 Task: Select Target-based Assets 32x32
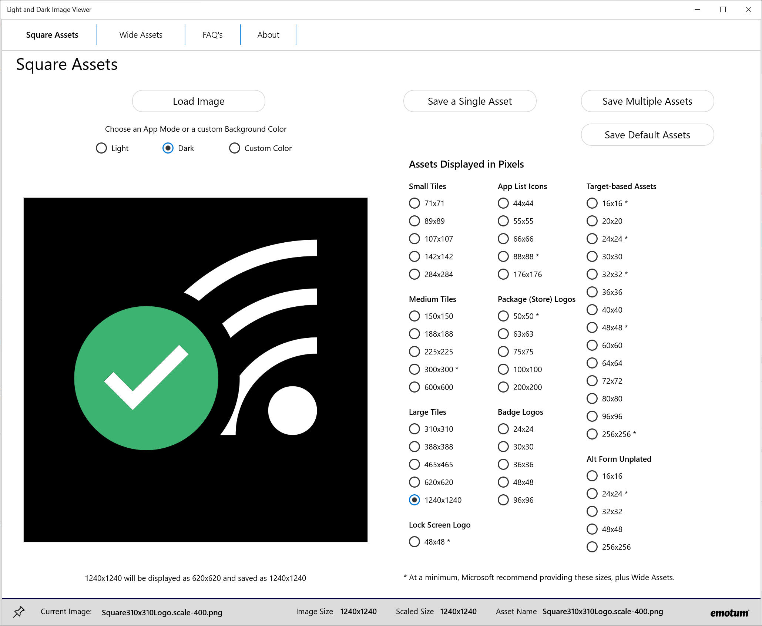(607, 274)
